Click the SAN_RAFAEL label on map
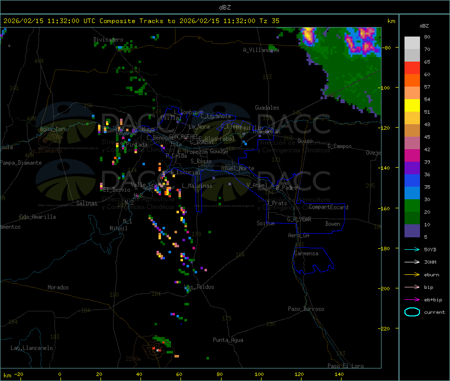Viewport: 450px width, 381px height. click(x=183, y=136)
